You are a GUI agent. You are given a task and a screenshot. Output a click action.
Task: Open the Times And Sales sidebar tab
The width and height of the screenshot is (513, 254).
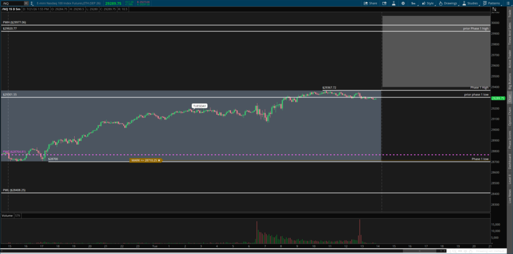509,34
